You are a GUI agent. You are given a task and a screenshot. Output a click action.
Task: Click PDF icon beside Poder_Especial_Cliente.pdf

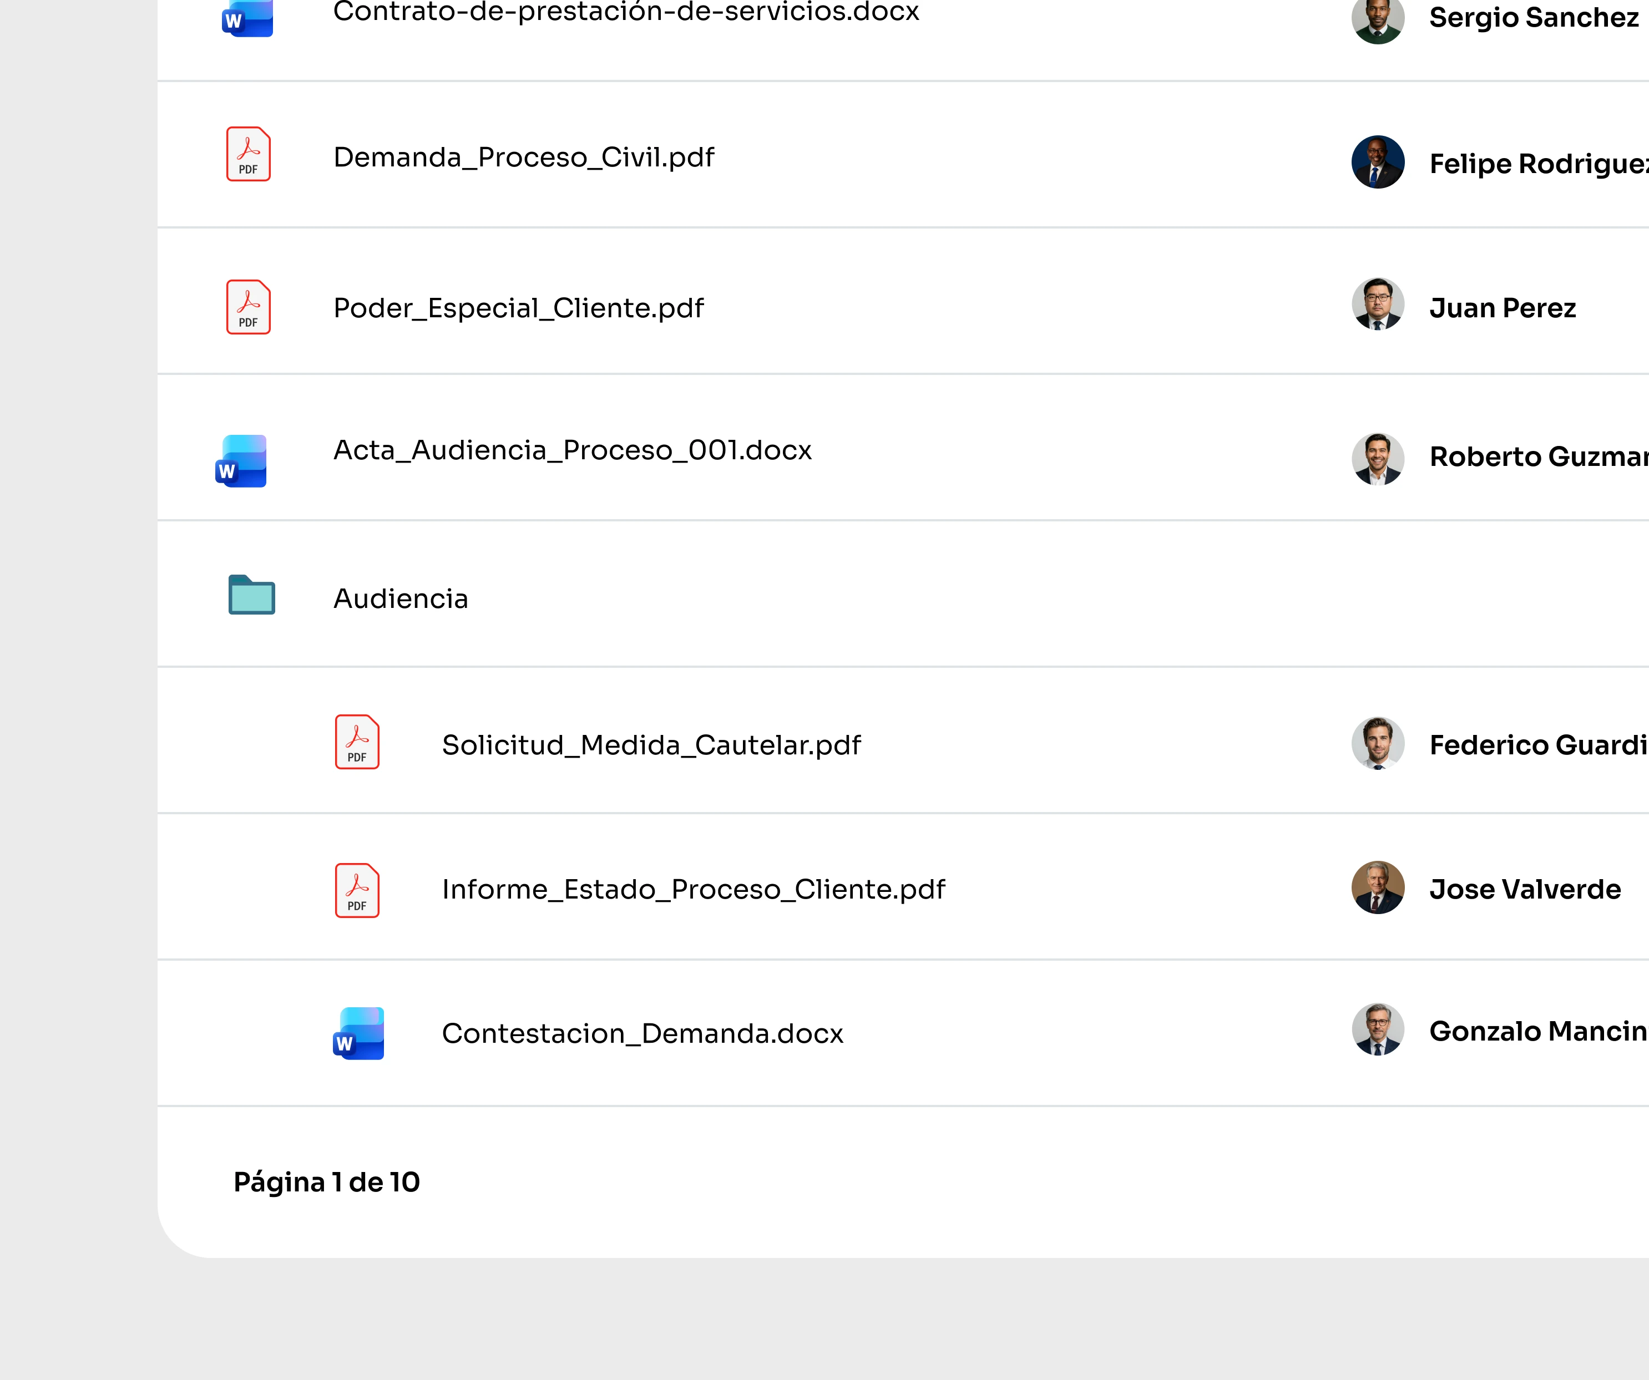(x=248, y=307)
